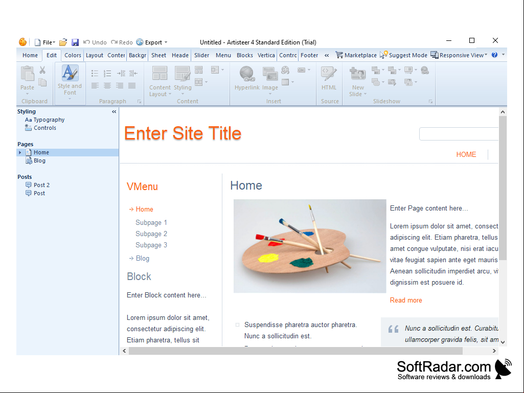Align paragraph text to the left
The width and height of the screenshot is (524, 393).
(x=95, y=86)
